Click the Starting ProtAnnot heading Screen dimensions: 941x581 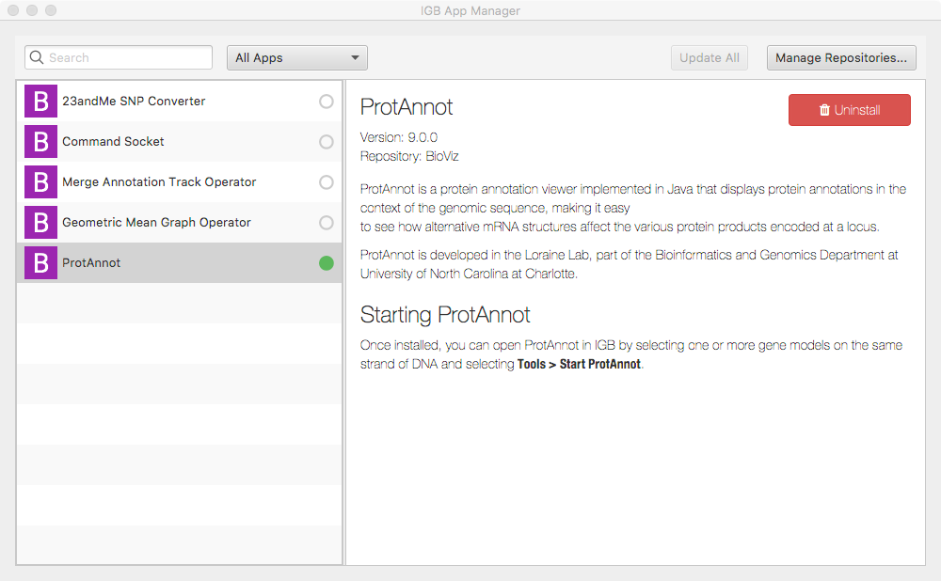(x=445, y=315)
